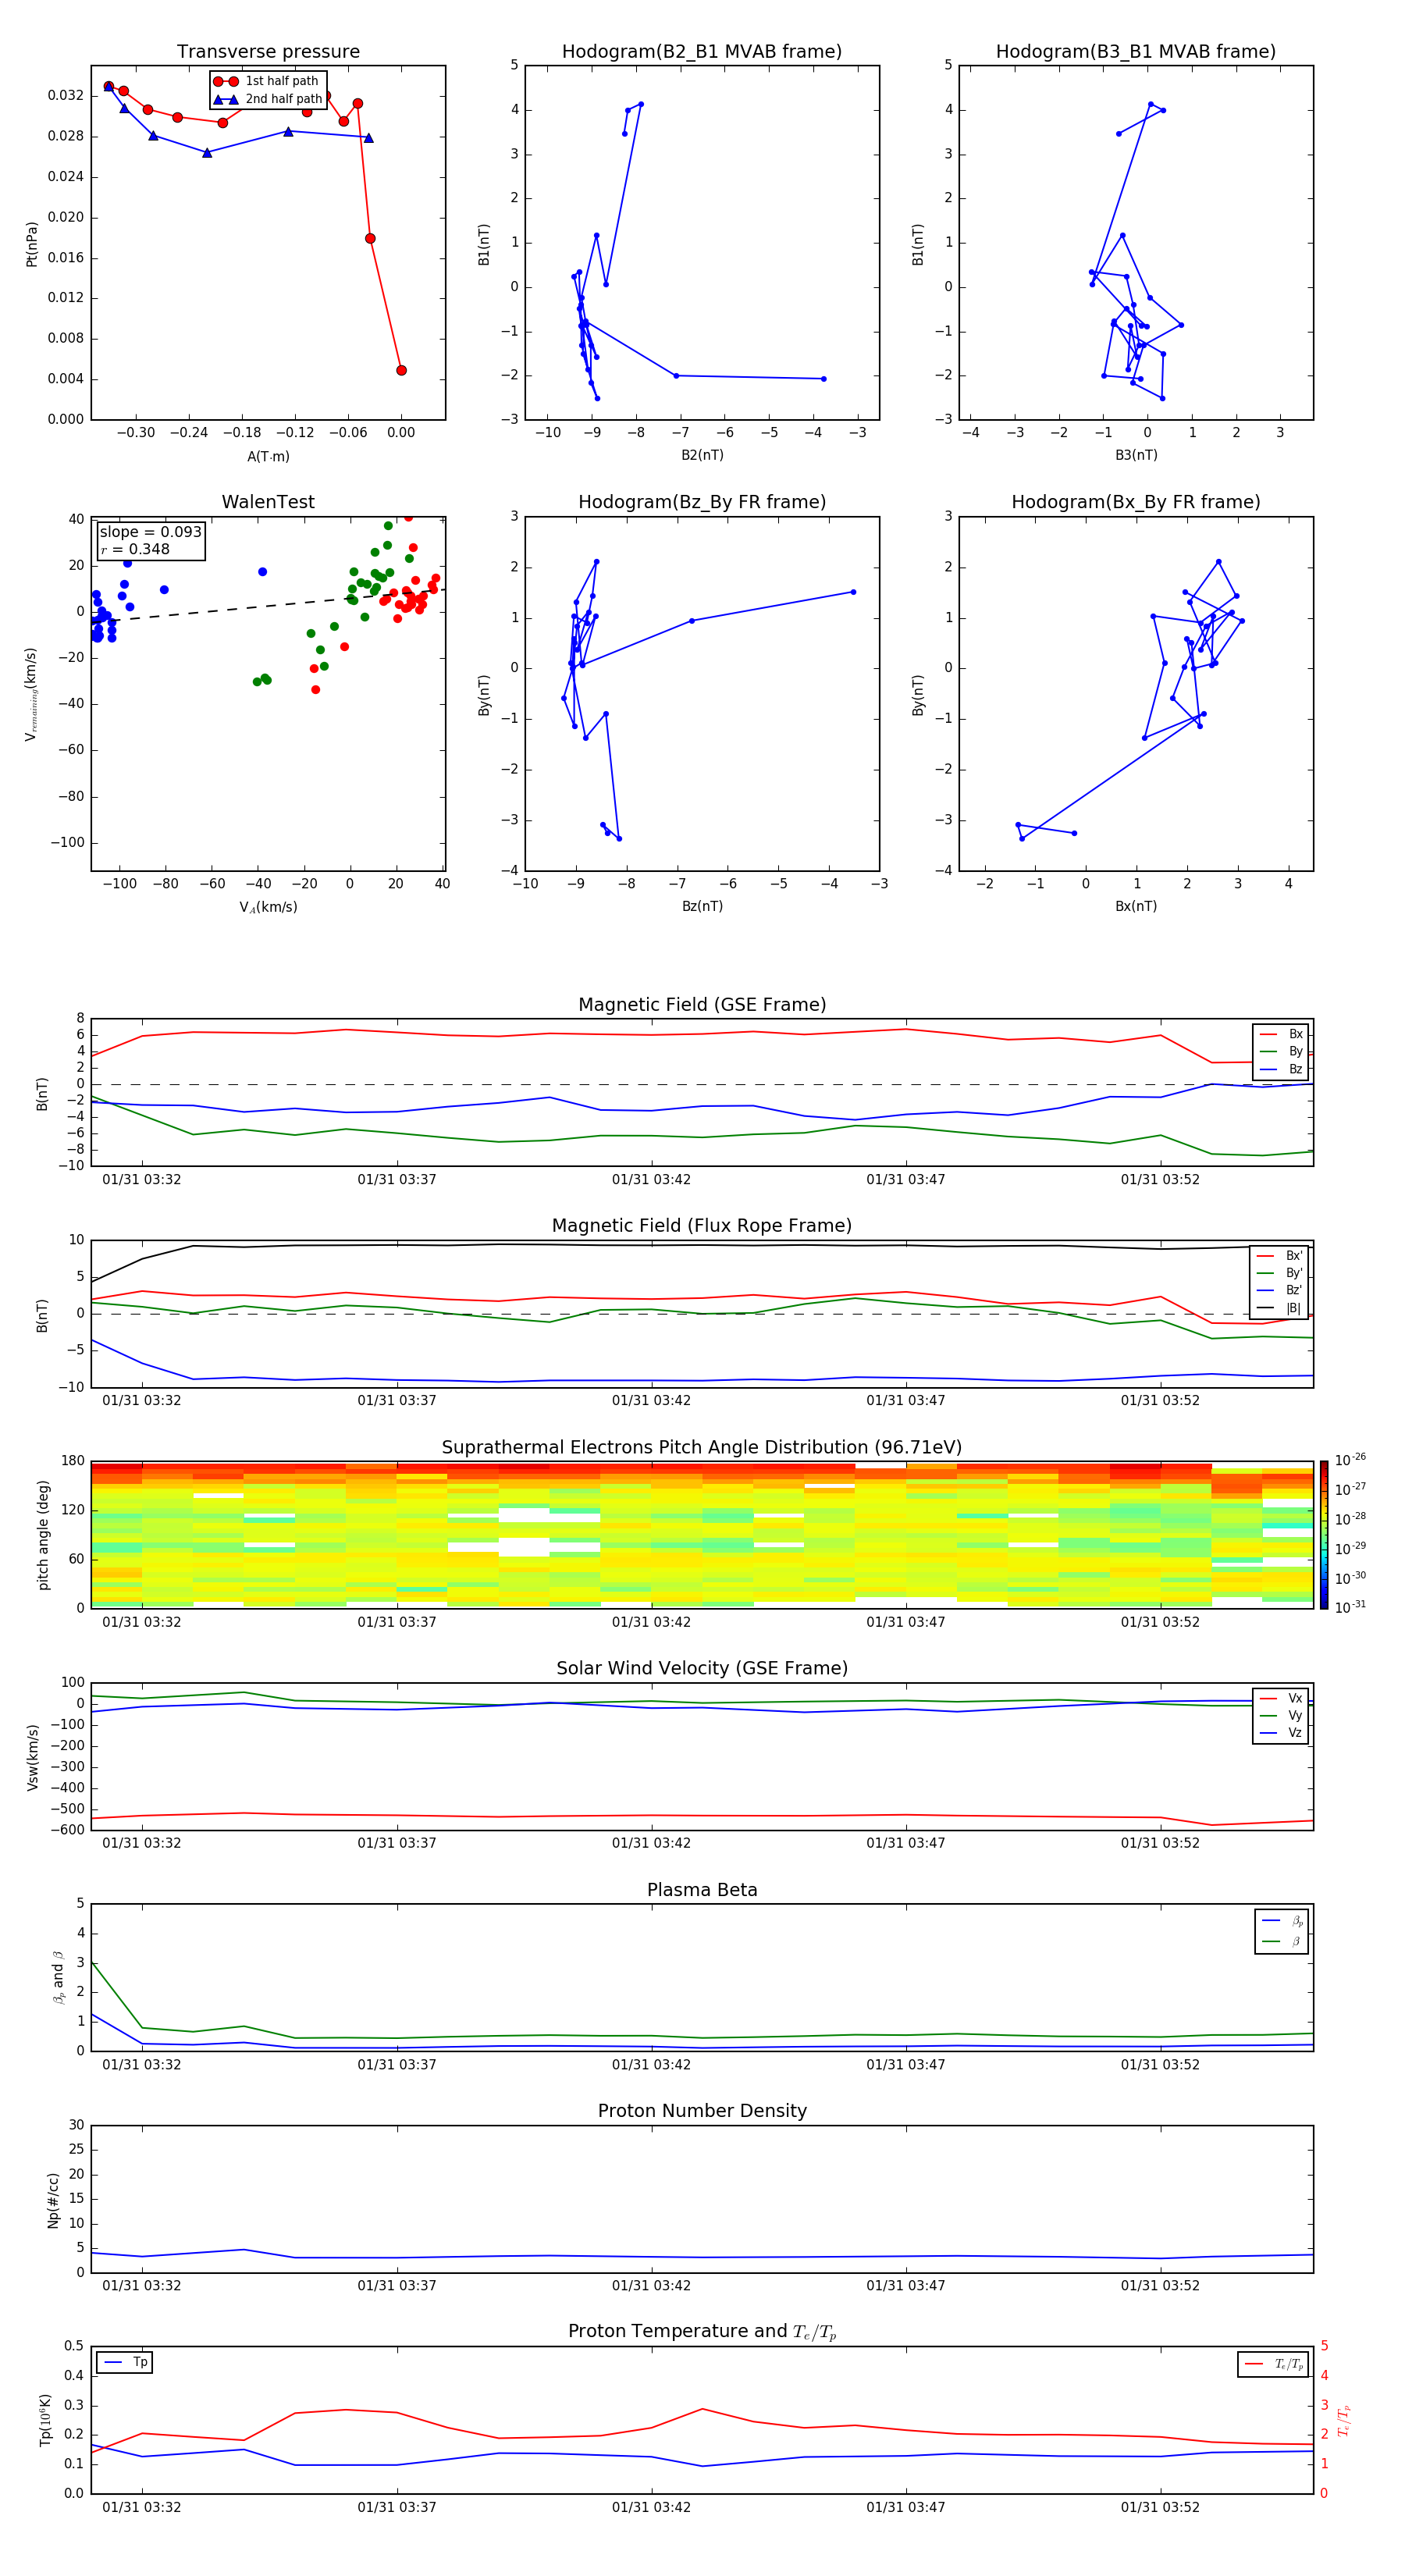Click the 'V_remaining(km/s)' y-axis label

coord(31,695)
